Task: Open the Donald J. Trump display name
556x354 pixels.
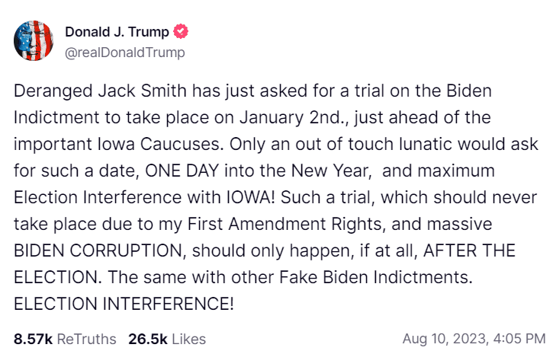Action: [117, 32]
